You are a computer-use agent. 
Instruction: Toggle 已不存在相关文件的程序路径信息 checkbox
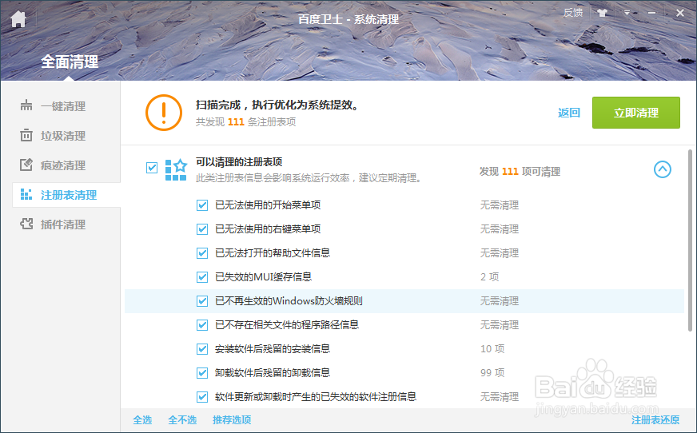(x=202, y=325)
